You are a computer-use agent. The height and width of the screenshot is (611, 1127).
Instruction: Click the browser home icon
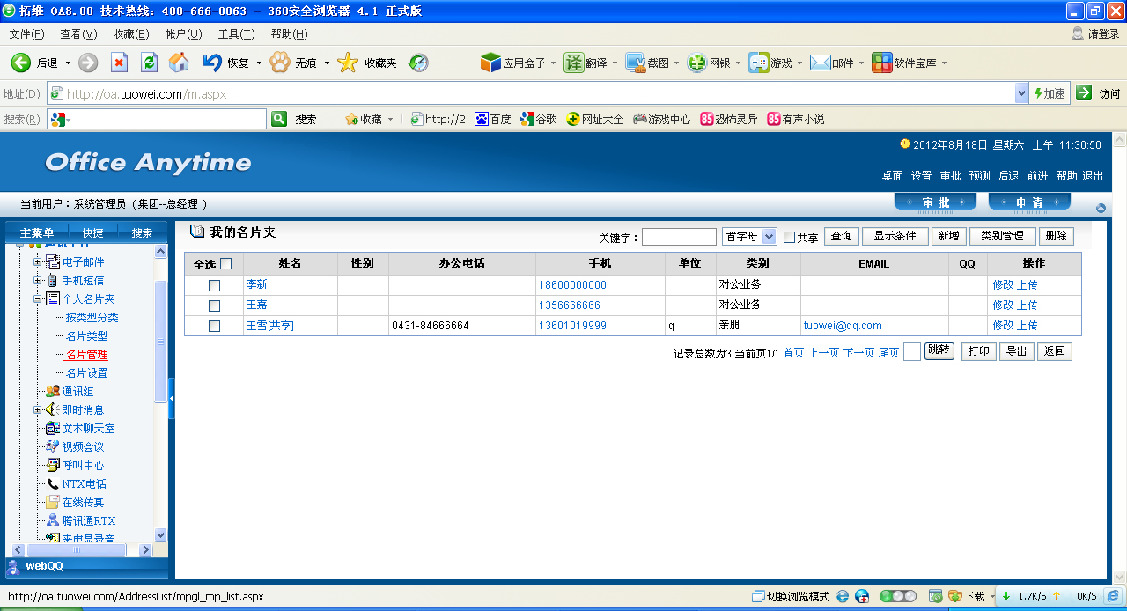tap(179, 63)
